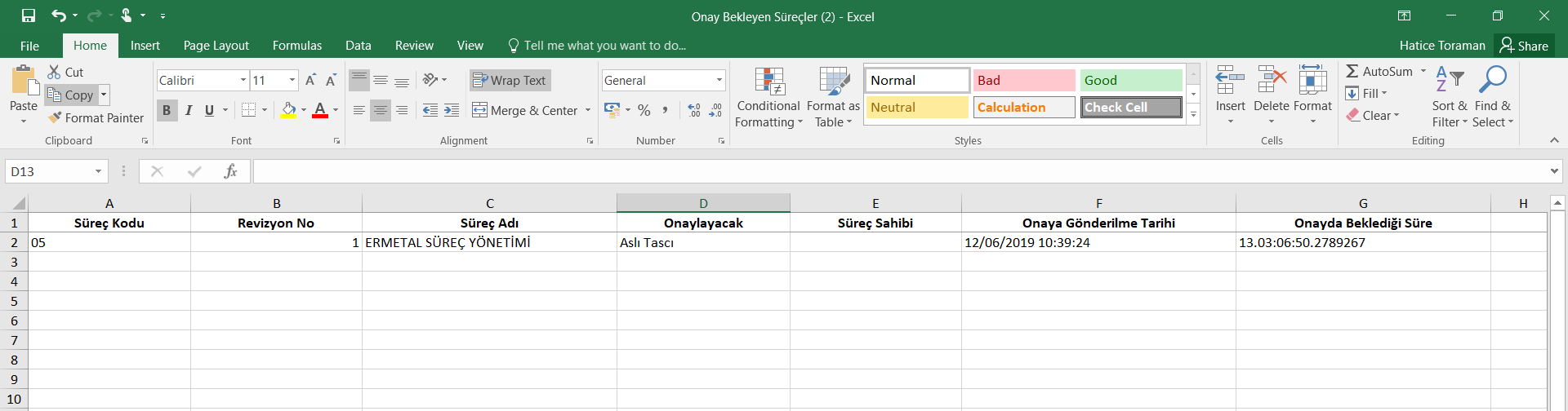1568x411 pixels.
Task: Switch to the Page Layout tab
Action: (x=216, y=46)
